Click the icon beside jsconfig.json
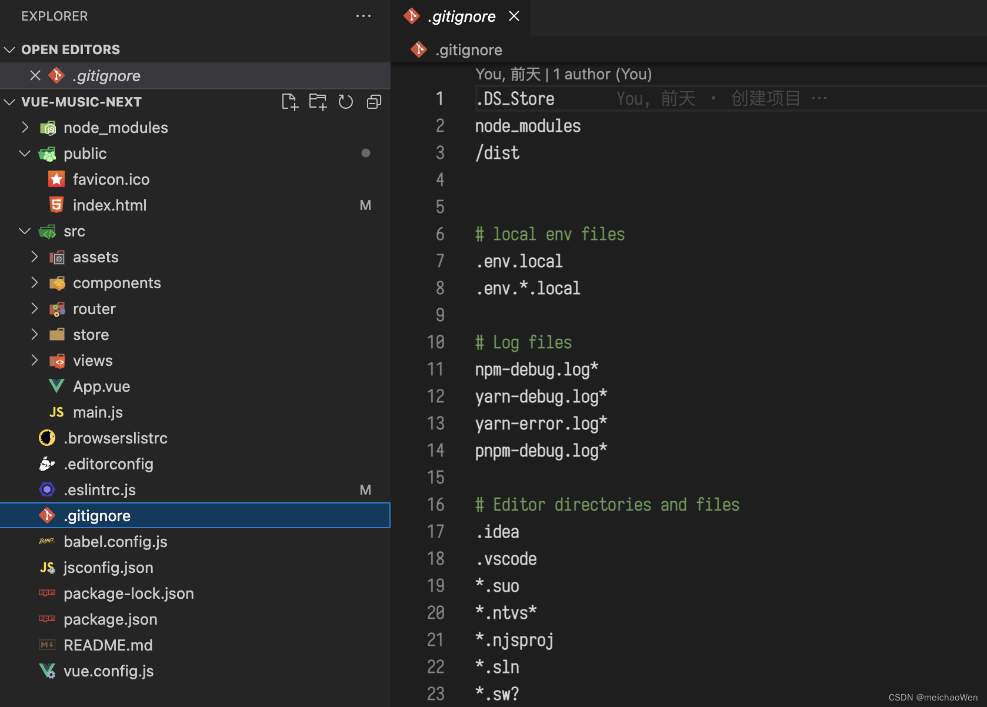This screenshot has width=987, height=707. 47,567
